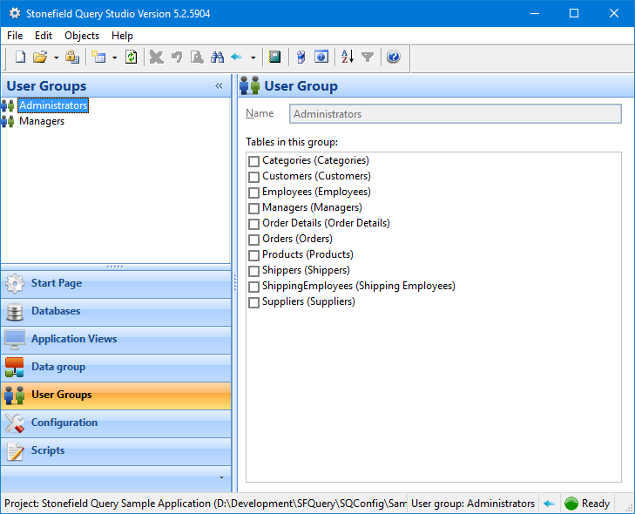
Task: Open the dropdown arrow beside Open folder
Action: (56, 57)
